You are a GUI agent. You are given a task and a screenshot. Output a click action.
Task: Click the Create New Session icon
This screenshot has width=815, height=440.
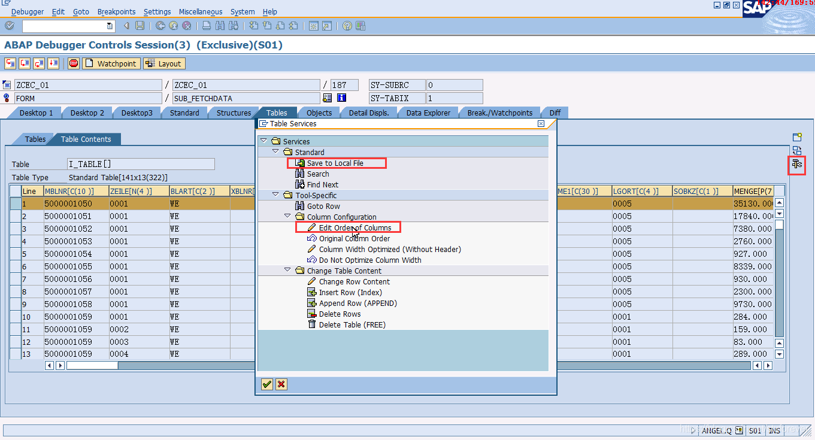(313, 26)
